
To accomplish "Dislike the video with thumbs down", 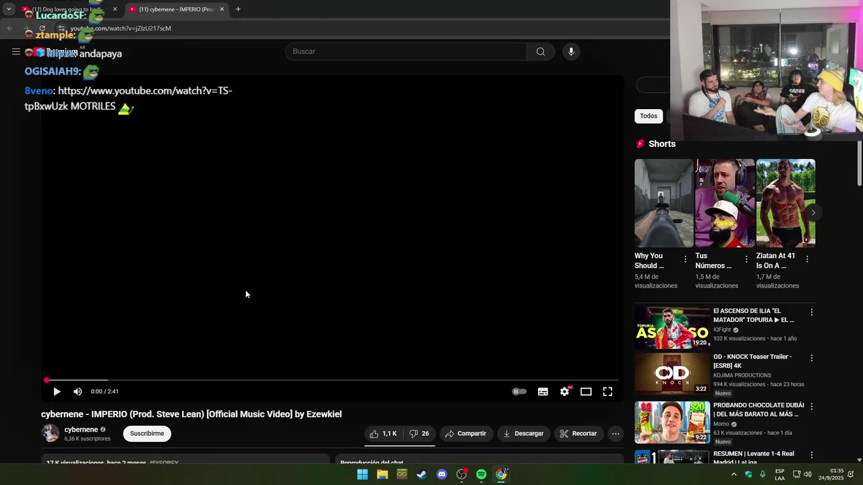I will 419,434.
